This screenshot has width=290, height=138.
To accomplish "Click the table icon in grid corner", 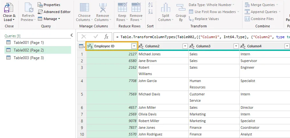I will (x=82, y=46).
